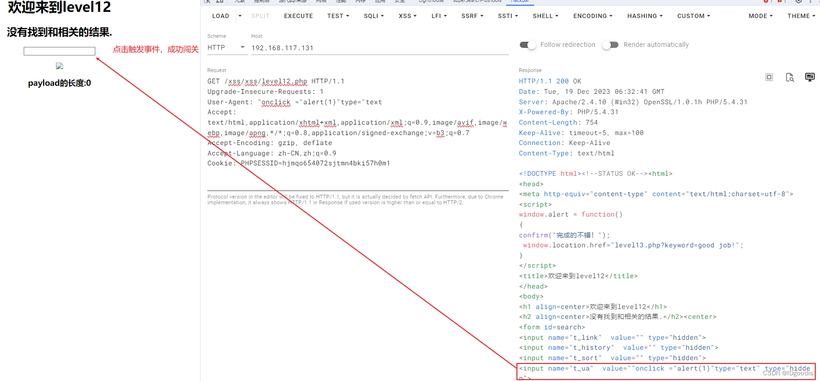Click the 'Date: Tue, 19 Dec 2023' response header
820x381 pixels.
click(591, 92)
